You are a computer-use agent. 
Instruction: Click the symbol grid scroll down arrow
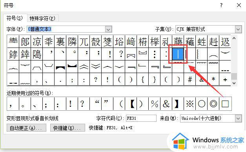click(234, 83)
